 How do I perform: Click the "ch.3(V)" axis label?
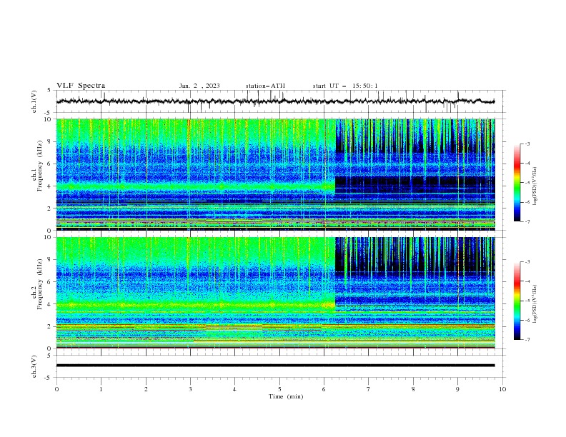(x=34, y=366)
